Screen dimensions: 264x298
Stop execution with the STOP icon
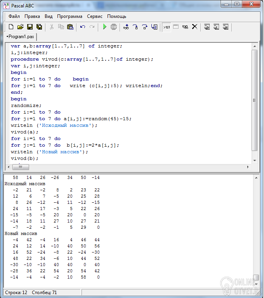click(x=114, y=27)
